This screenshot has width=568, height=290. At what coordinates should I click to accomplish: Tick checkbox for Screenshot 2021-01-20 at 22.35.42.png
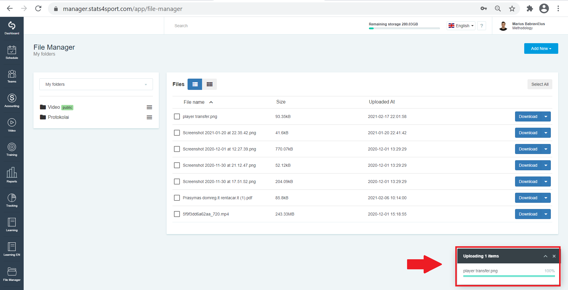pyautogui.click(x=177, y=133)
